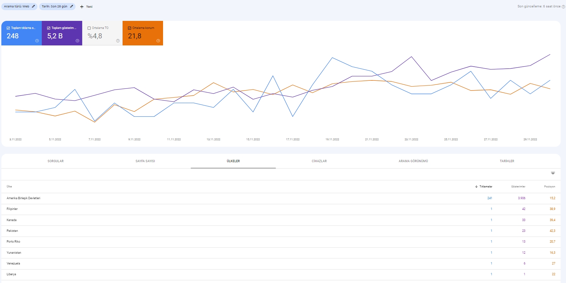Edit the Tarih: Son 28 gün filter pencil
This screenshot has width=566, height=283.
(x=71, y=6)
